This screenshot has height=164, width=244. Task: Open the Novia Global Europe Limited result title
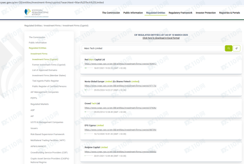coord(112,81)
